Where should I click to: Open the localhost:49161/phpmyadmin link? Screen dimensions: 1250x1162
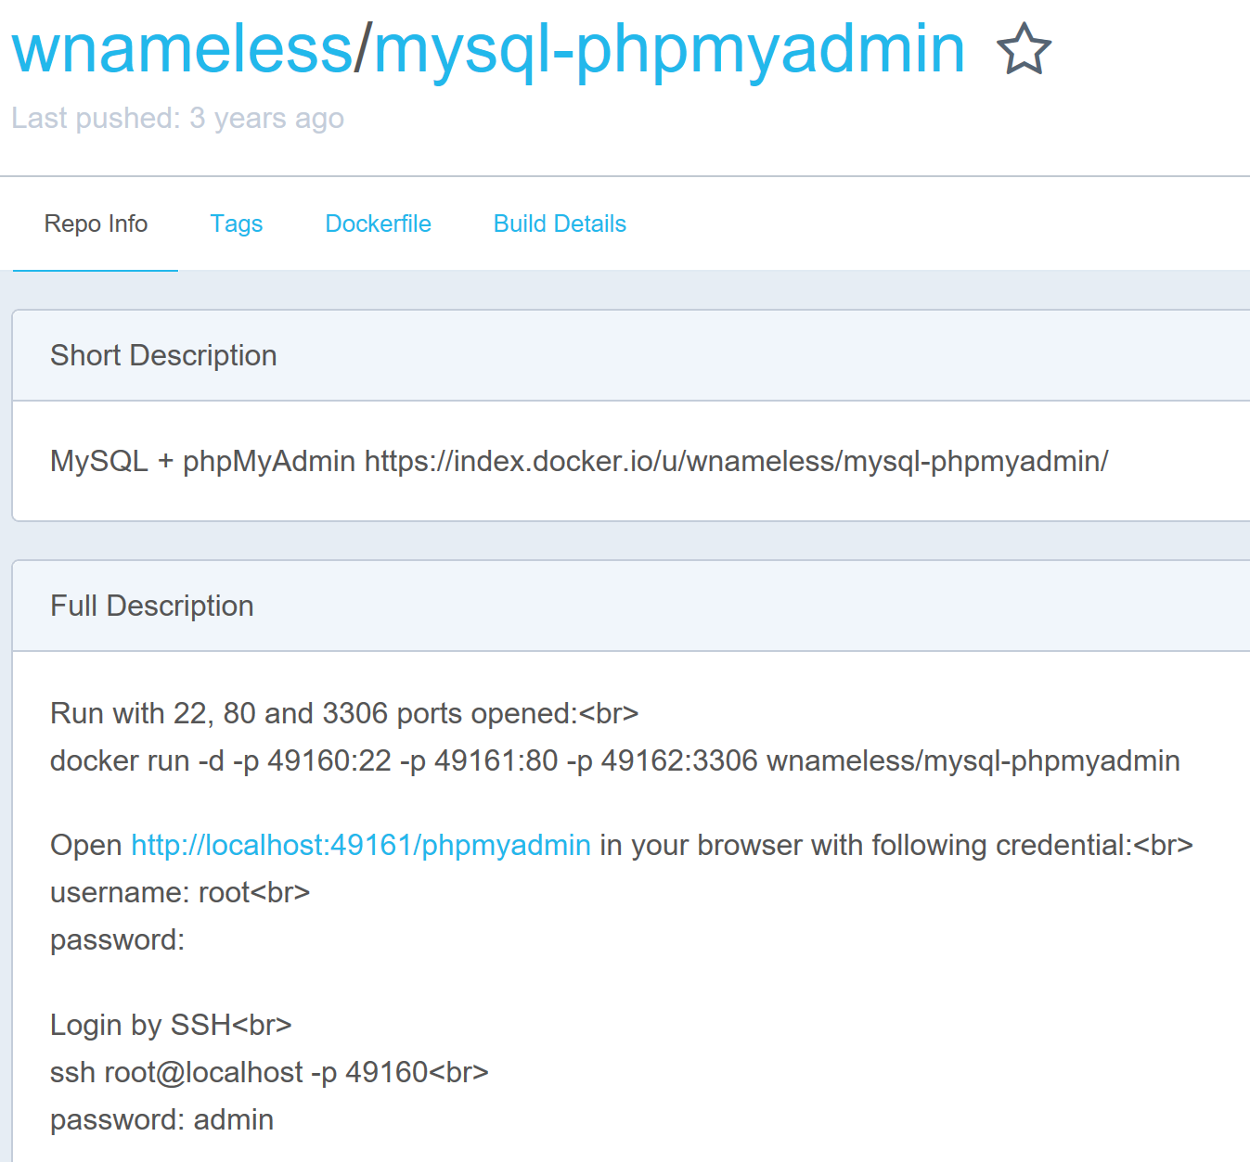[x=361, y=845]
